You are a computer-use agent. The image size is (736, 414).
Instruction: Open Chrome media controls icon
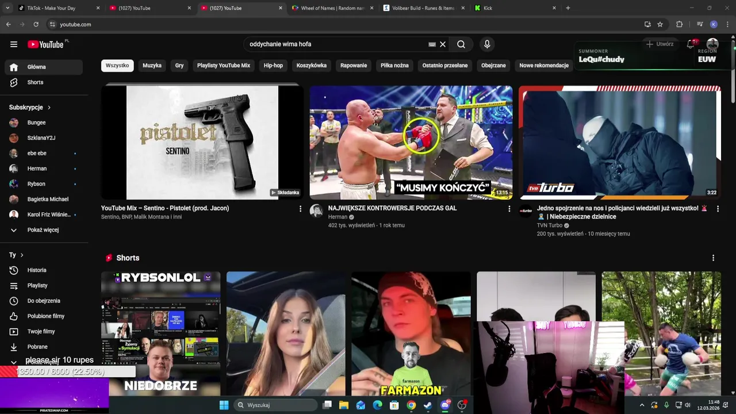(700, 24)
